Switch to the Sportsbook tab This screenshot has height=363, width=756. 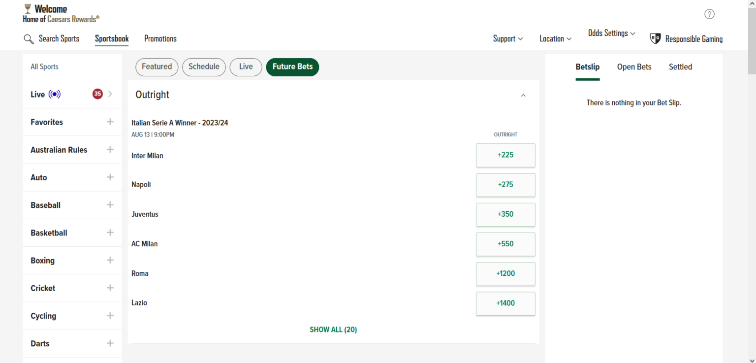(x=112, y=39)
